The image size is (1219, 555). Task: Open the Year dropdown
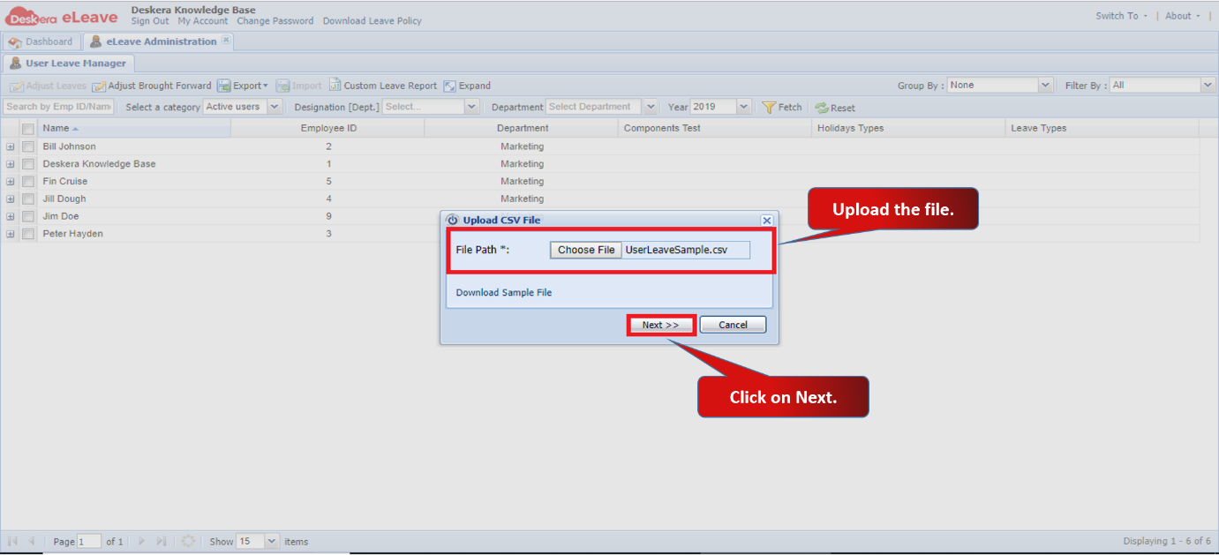[x=744, y=107]
